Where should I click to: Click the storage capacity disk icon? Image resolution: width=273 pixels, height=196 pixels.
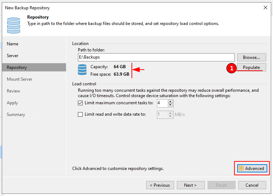82,70
